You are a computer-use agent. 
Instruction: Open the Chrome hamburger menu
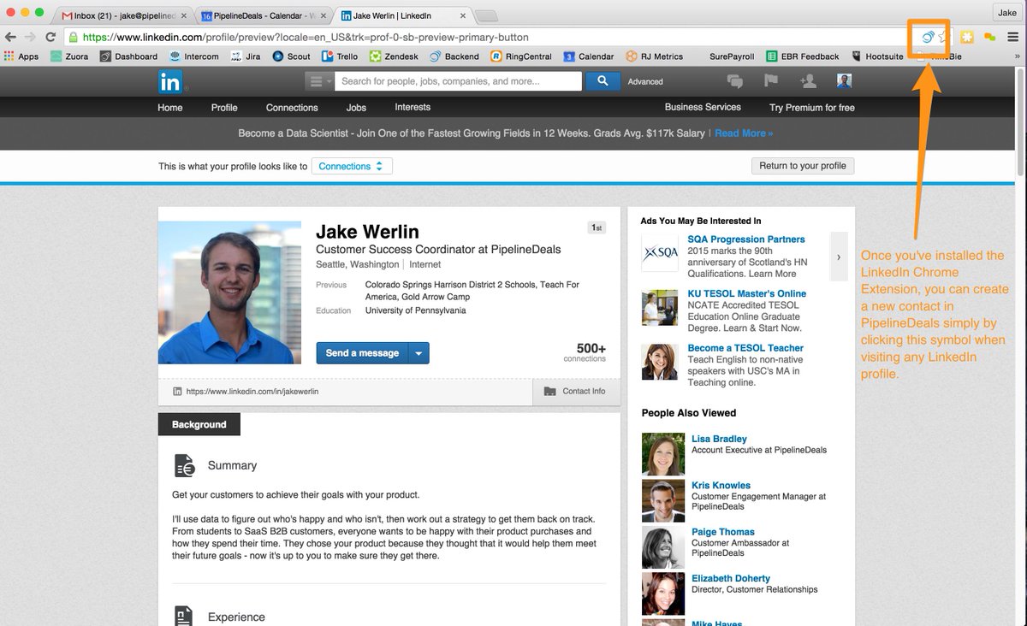(1013, 37)
